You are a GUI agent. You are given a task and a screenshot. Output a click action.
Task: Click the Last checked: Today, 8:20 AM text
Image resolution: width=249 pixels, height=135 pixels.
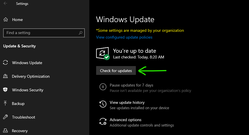pos(139,57)
